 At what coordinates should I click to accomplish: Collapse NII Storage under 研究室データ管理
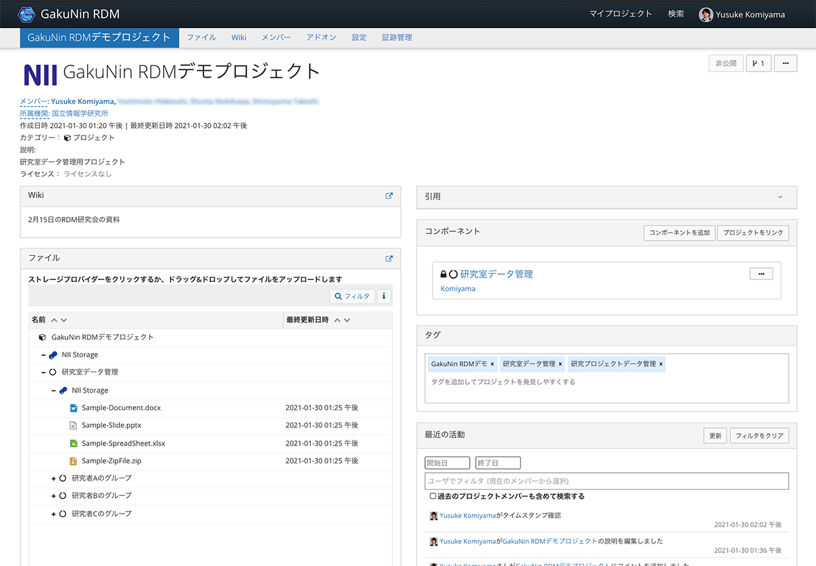pos(54,390)
